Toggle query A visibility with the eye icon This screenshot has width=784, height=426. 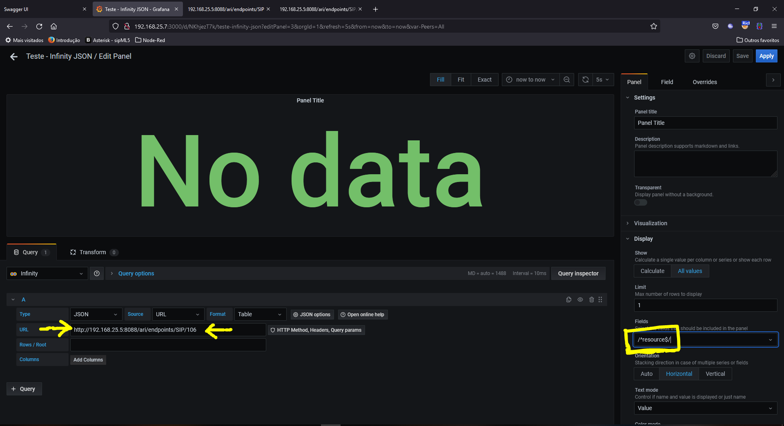580,299
